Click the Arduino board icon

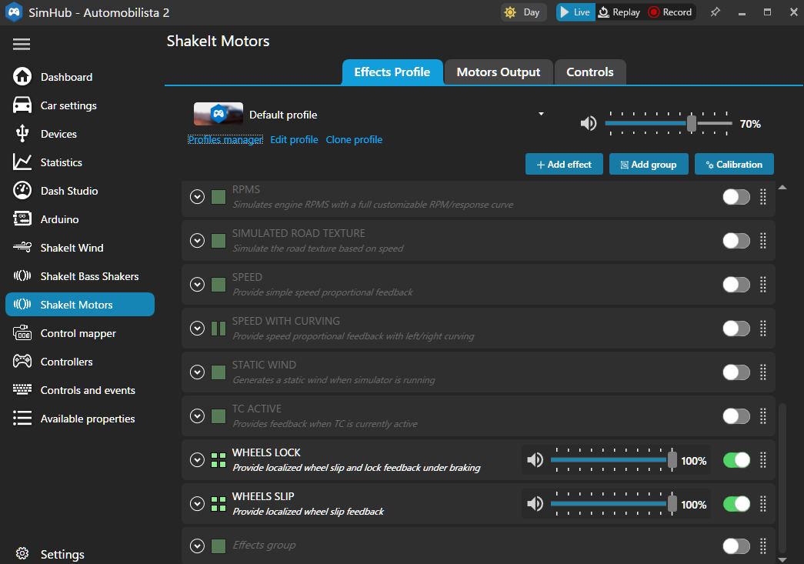click(x=22, y=219)
